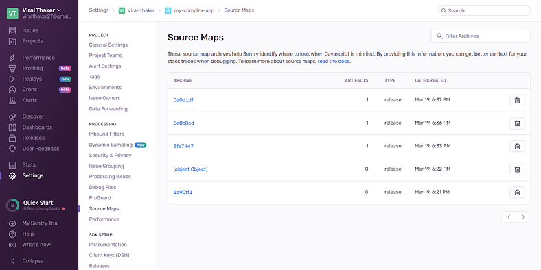
Task: Click the What's new broadcast icon
Action: point(12,245)
